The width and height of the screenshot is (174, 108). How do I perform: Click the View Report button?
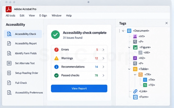click(79, 88)
